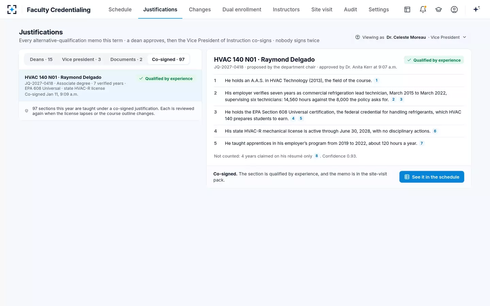Show the Documents · 2 list

click(126, 60)
